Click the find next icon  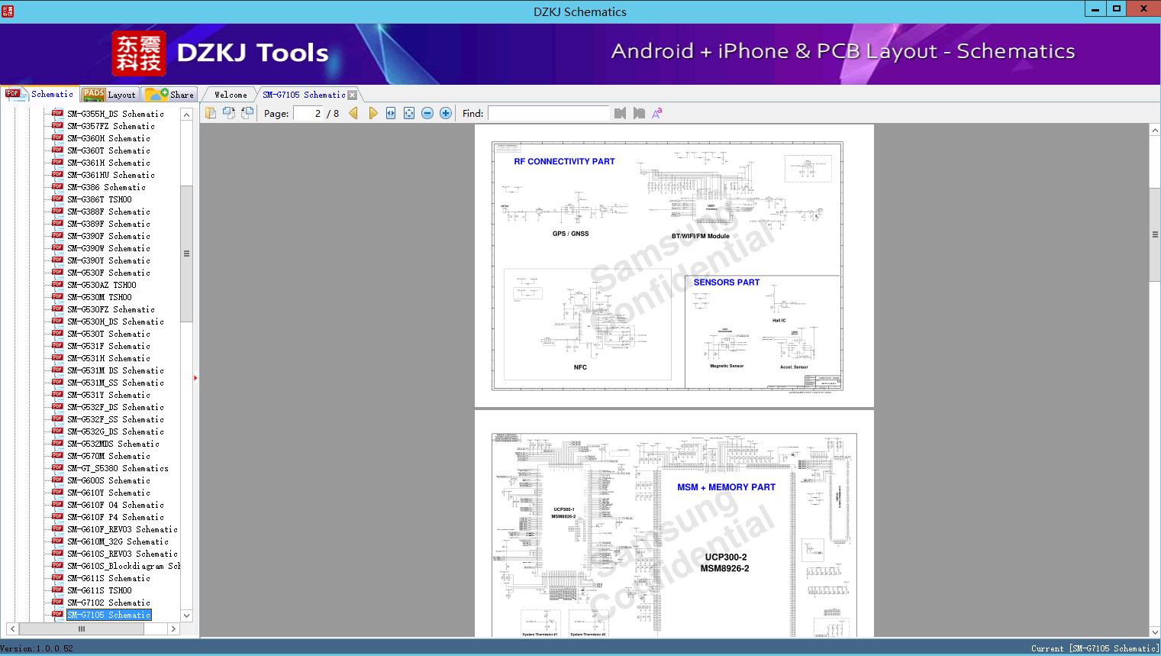[639, 113]
